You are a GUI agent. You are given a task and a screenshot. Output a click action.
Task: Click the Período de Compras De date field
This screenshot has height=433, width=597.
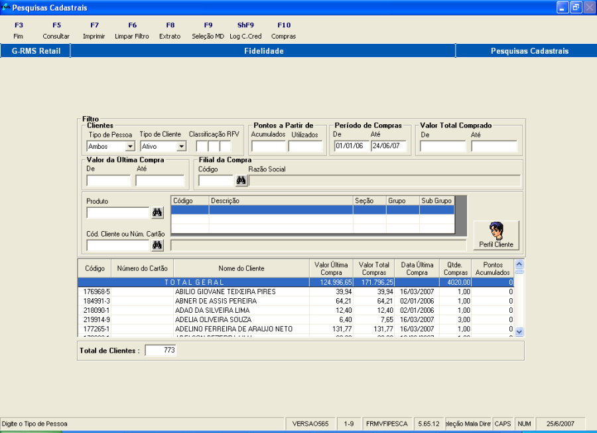350,146
